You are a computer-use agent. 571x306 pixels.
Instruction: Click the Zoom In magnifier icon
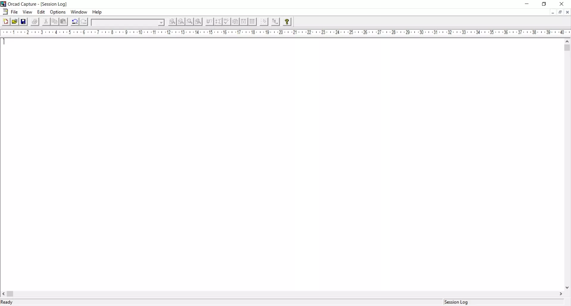172,22
